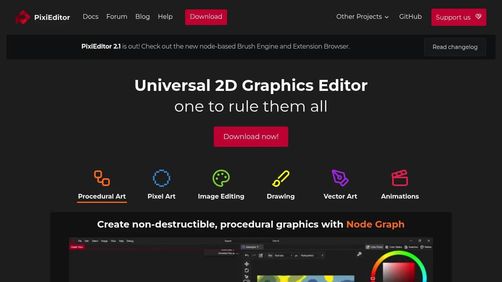The width and height of the screenshot is (502, 282).
Task: Click the Download now! button
Action: (x=251, y=137)
